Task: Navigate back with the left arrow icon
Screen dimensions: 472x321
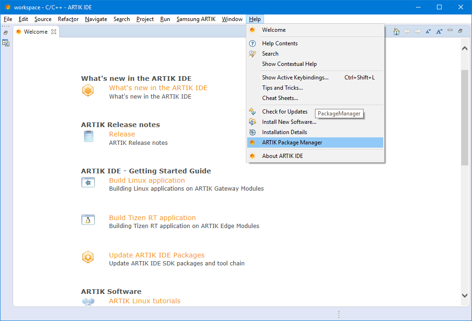Action: (407, 31)
